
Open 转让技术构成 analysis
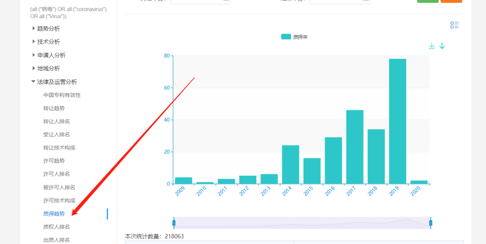point(59,148)
